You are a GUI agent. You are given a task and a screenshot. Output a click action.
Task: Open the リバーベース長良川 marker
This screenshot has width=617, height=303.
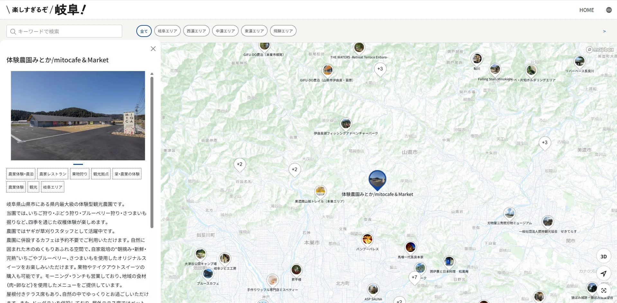pos(579,61)
